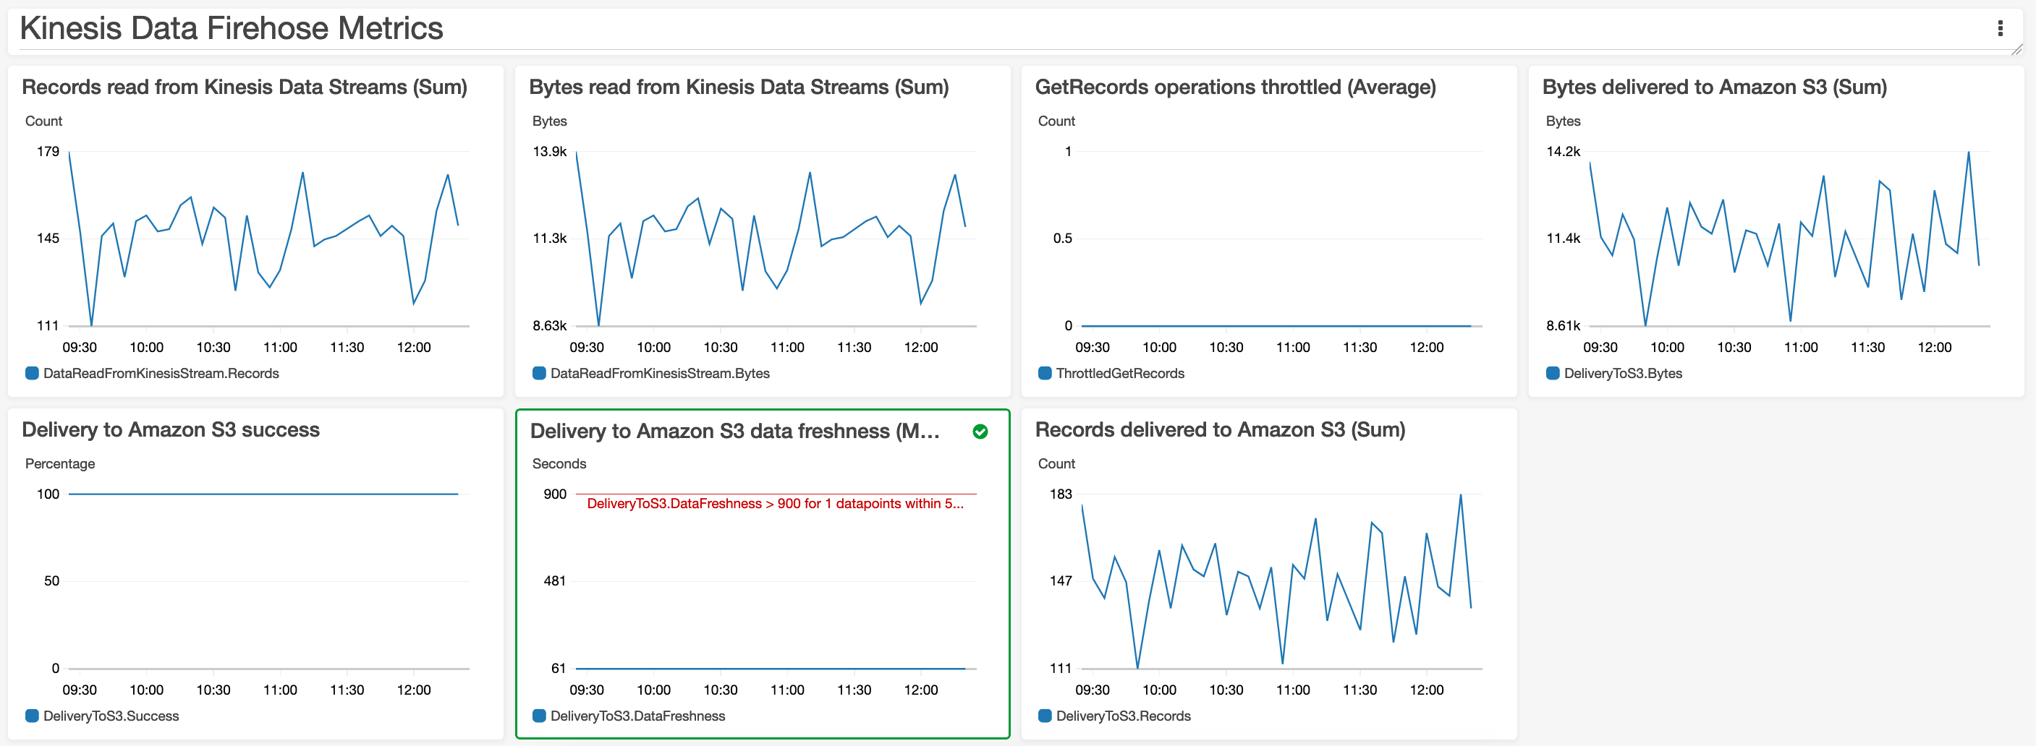
Task: Click Delivery to Amazon S3 success title
Action: pos(171,429)
